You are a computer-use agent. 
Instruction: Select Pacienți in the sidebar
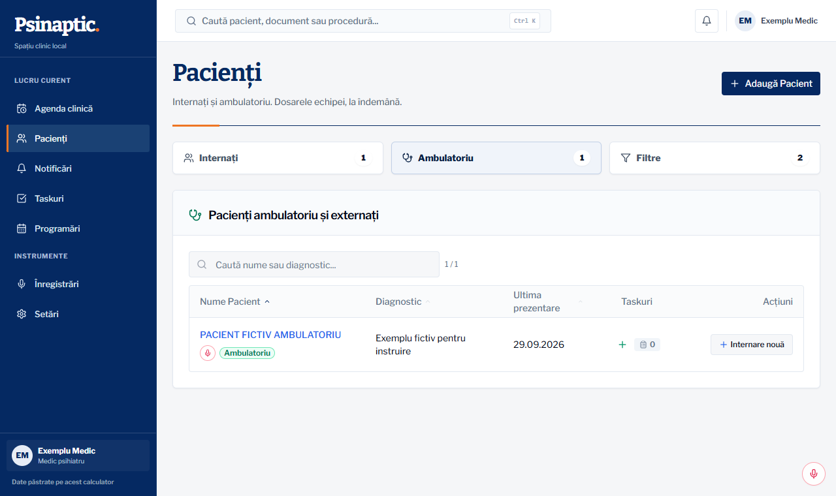point(78,138)
